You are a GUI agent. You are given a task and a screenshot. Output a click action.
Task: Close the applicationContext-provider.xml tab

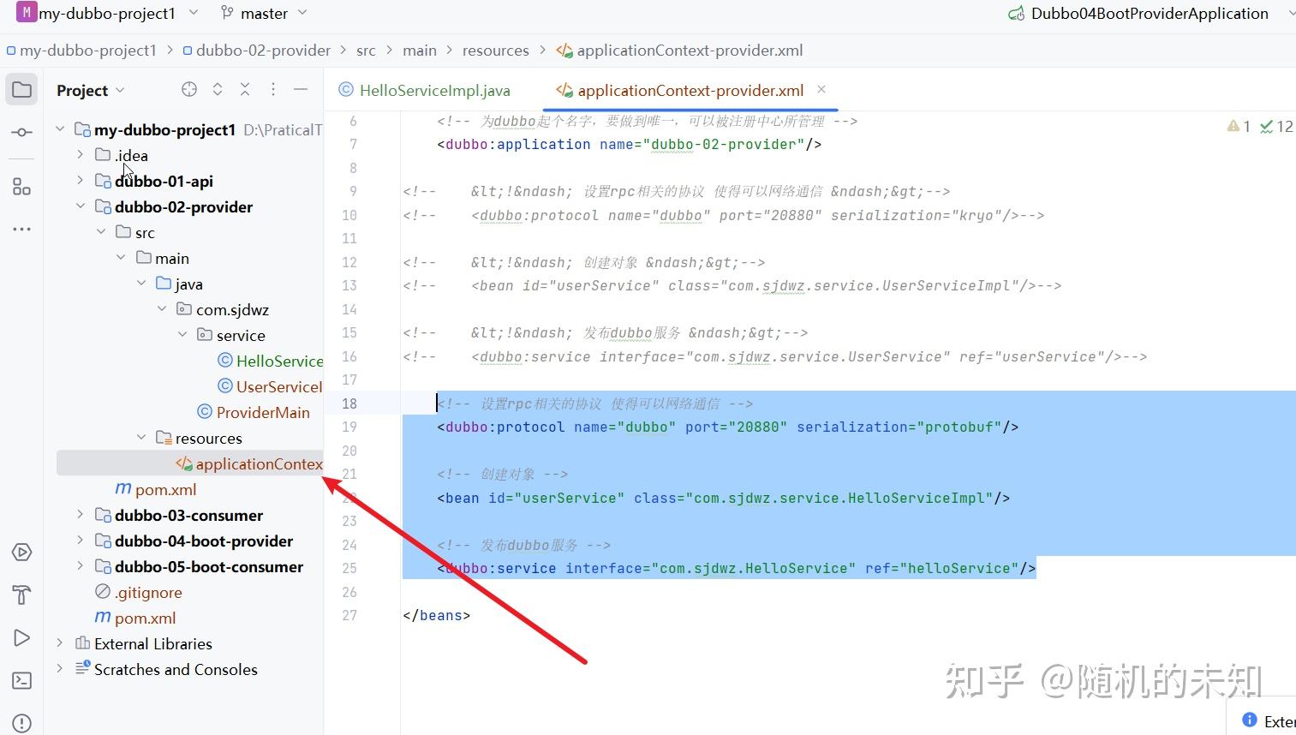[x=821, y=89]
